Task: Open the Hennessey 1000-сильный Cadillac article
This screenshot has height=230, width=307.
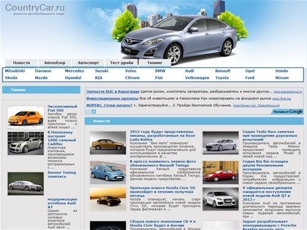Action: click(x=62, y=138)
